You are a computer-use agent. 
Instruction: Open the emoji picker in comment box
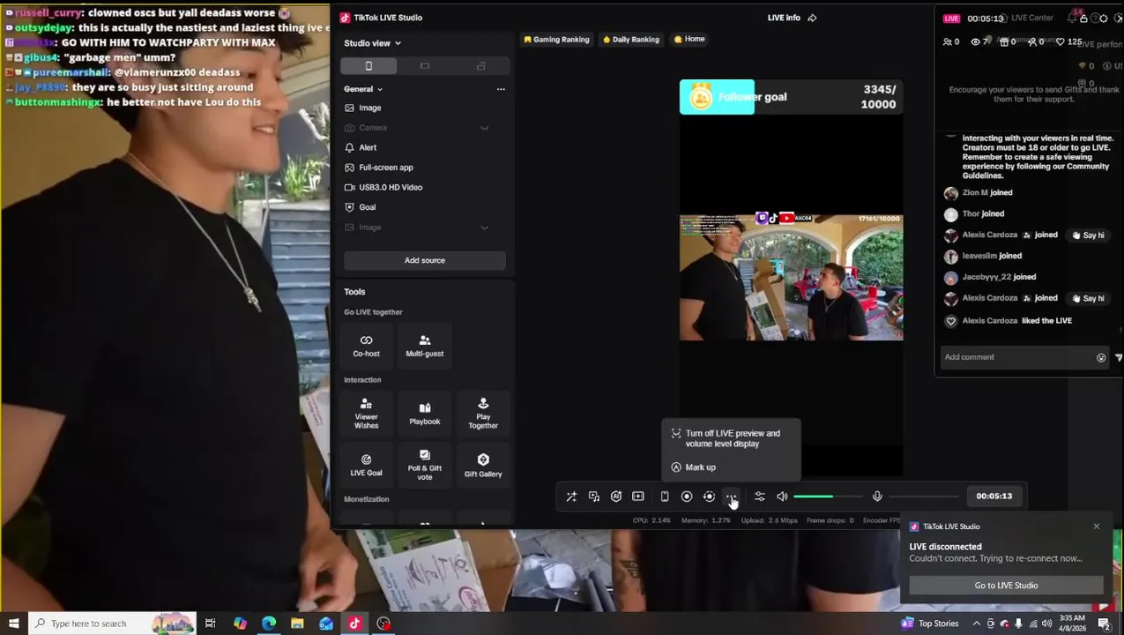(x=1101, y=357)
